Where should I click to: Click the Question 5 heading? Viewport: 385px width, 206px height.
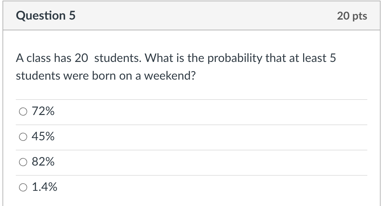pos(46,15)
